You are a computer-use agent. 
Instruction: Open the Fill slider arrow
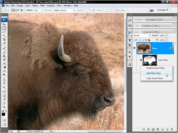(166, 40)
